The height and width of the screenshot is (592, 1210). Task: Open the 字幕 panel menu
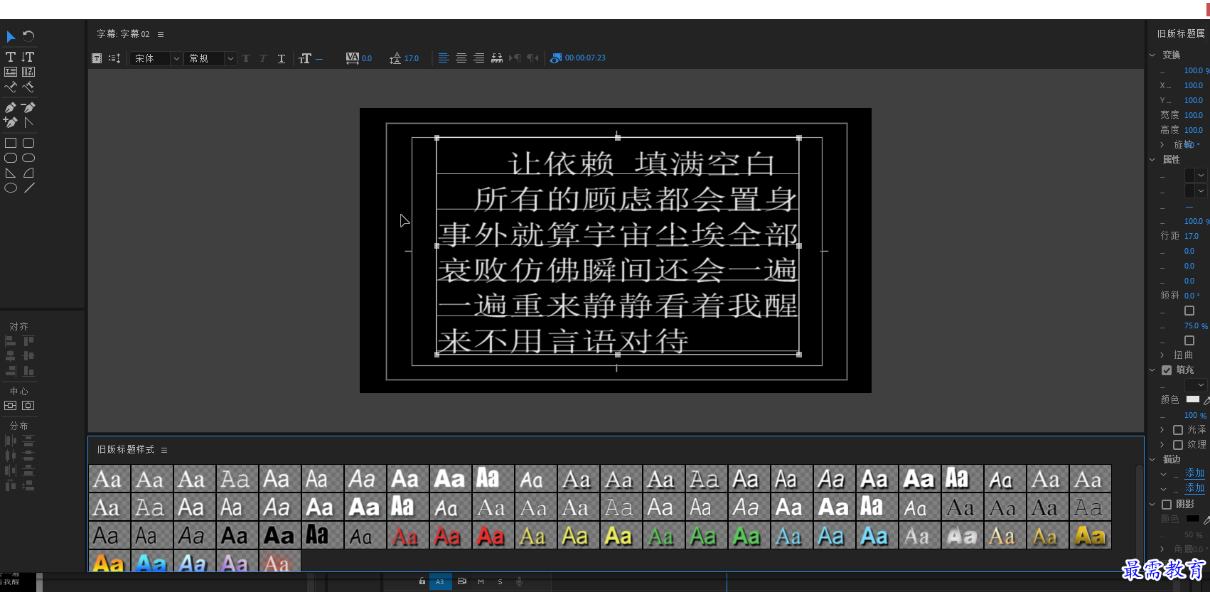161,34
